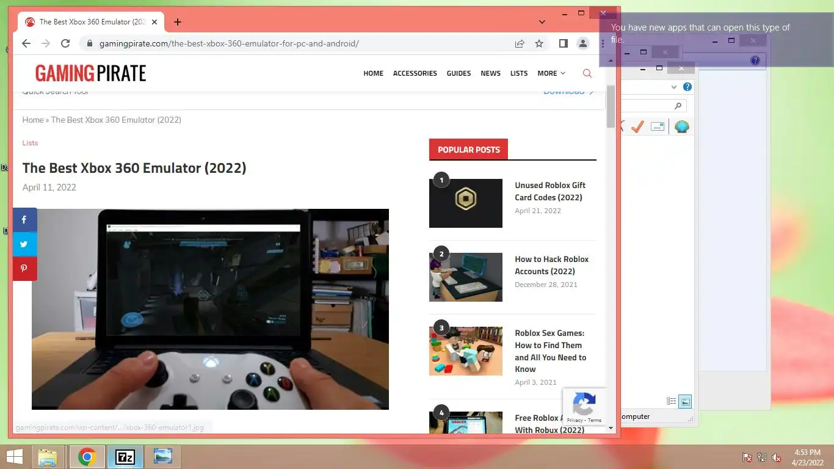Focus the Chrome address bar

click(x=299, y=43)
